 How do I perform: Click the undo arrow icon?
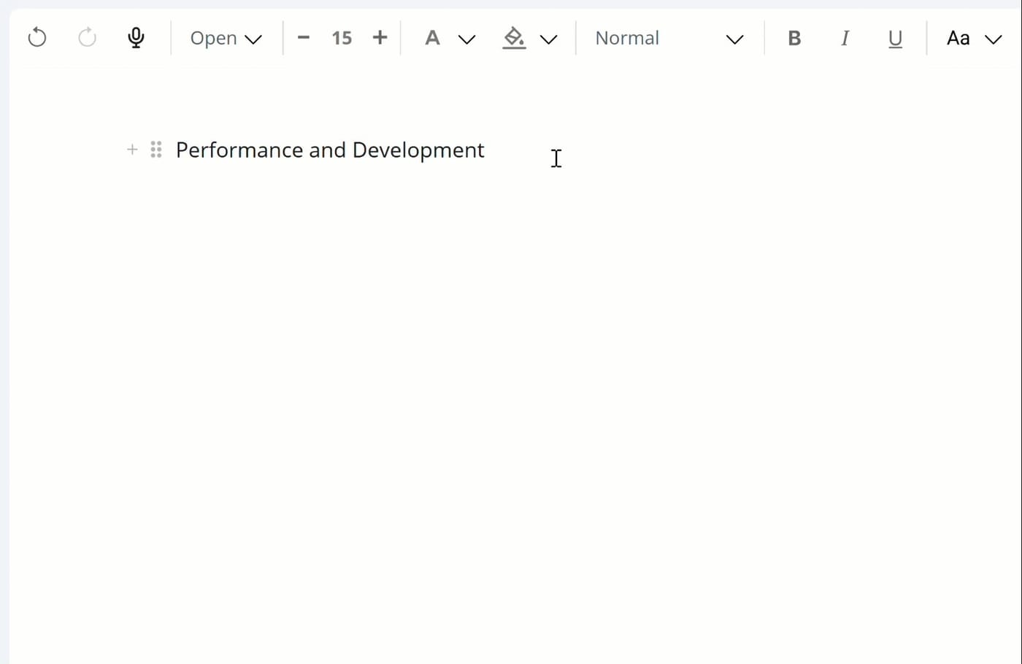click(37, 37)
